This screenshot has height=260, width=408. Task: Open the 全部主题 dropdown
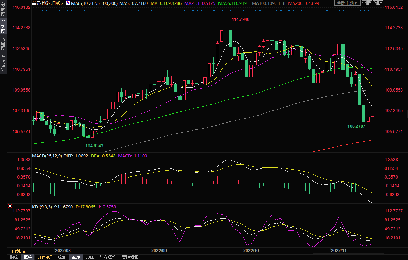click(347, 3)
